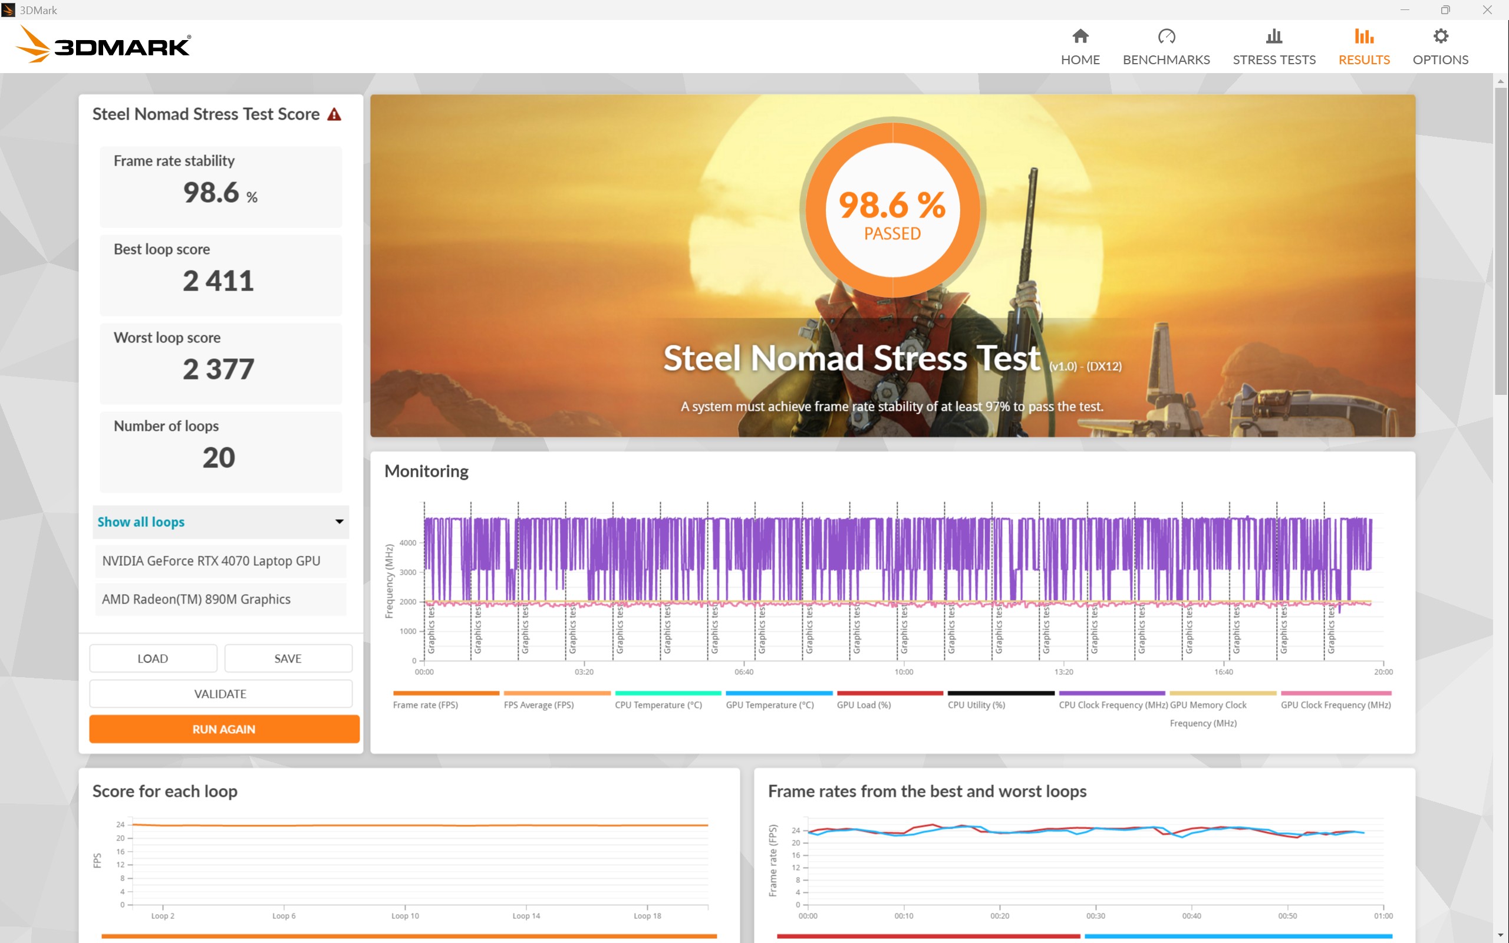Click the Number of loops value 20
The image size is (1509, 943).
click(218, 458)
